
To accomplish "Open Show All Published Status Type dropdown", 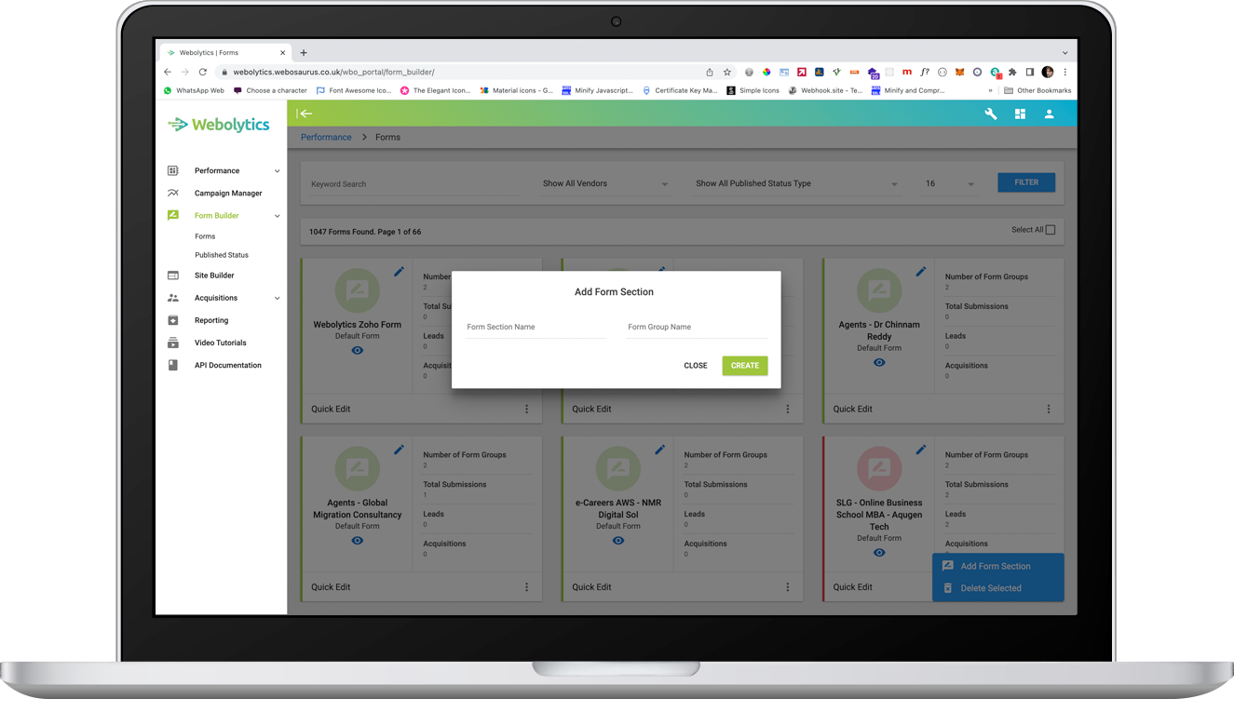I will click(x=796, y=184).
